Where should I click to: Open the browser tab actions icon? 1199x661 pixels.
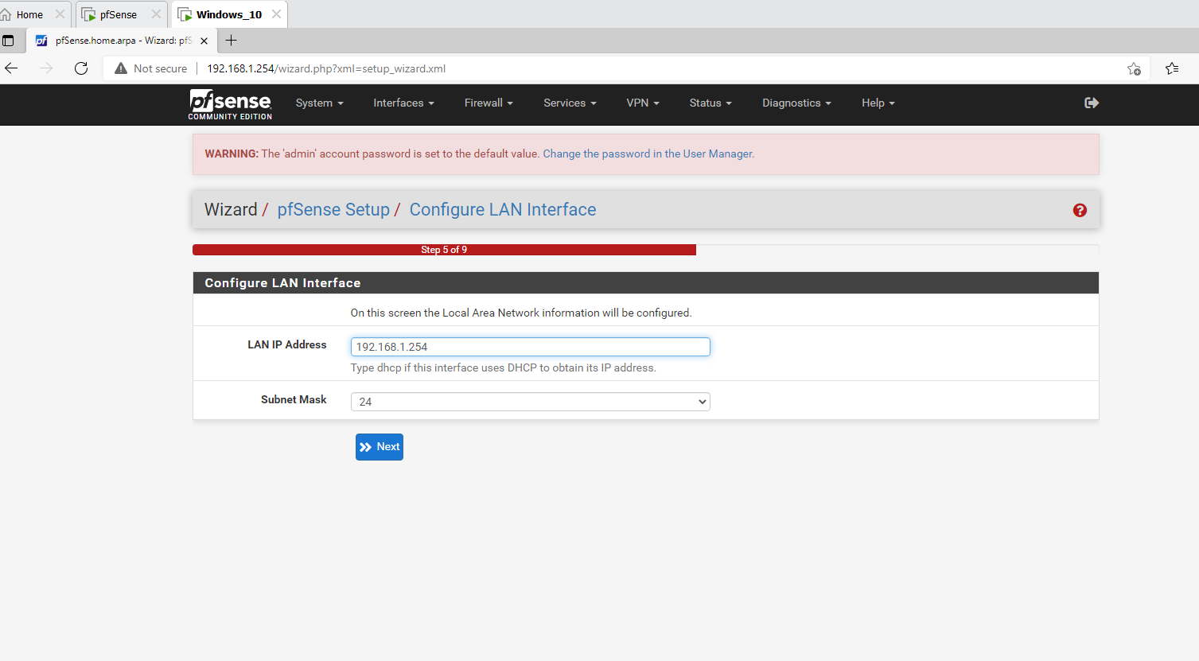tap(8, 41)
